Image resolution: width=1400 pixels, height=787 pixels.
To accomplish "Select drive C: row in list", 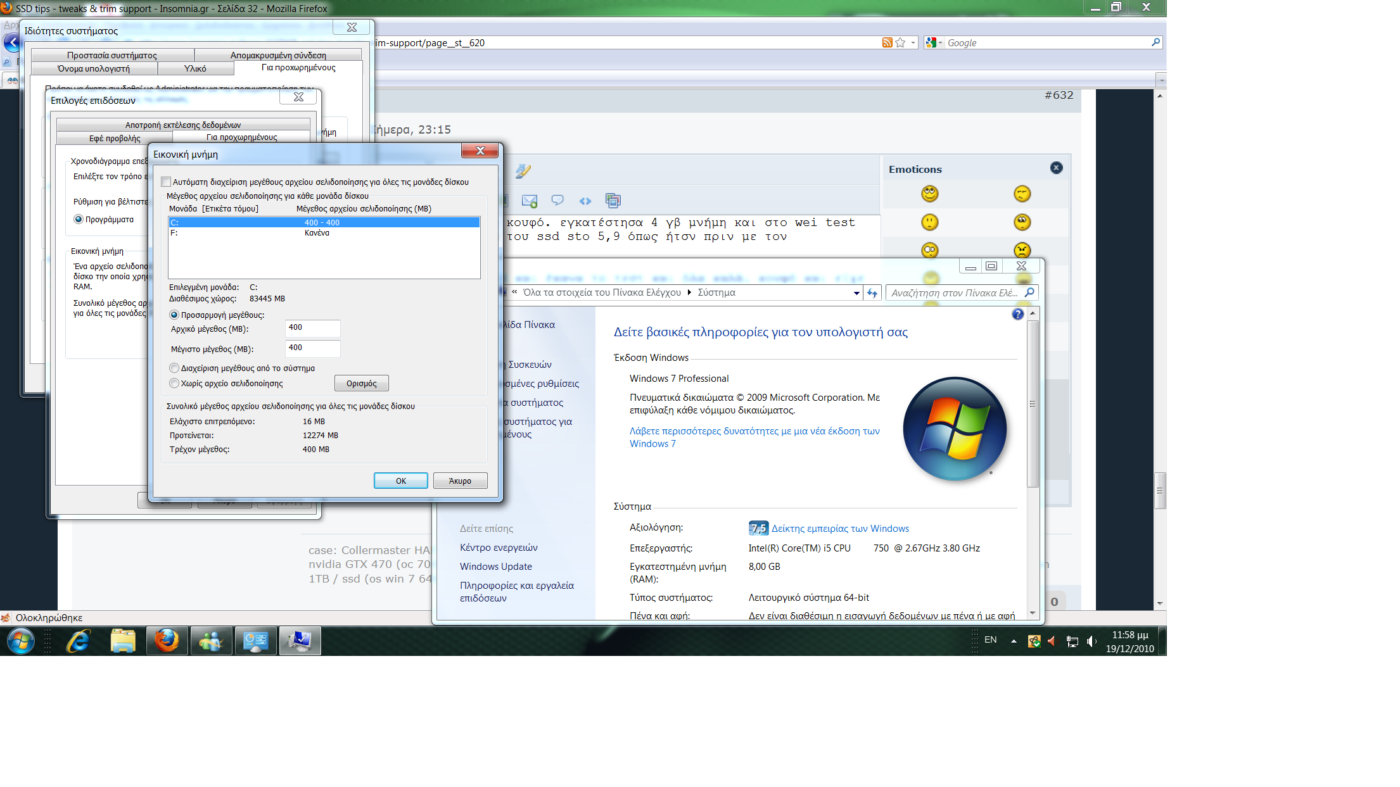I will [324, 222].
